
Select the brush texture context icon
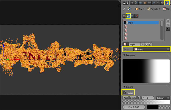[137, 16]
